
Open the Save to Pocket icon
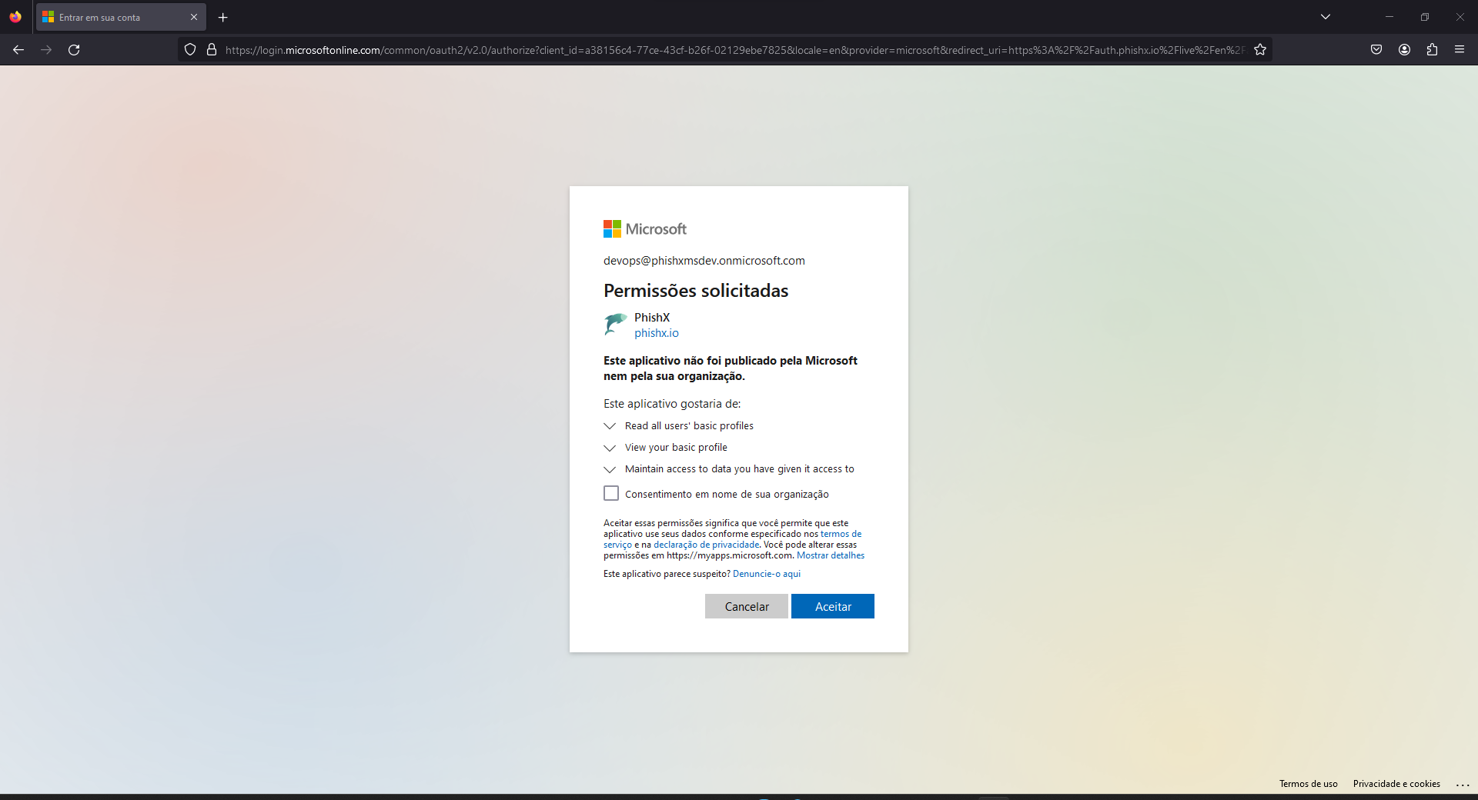(1376, 50)
